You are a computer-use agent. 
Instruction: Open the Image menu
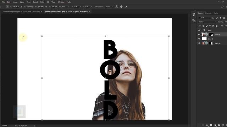point(15,2)
